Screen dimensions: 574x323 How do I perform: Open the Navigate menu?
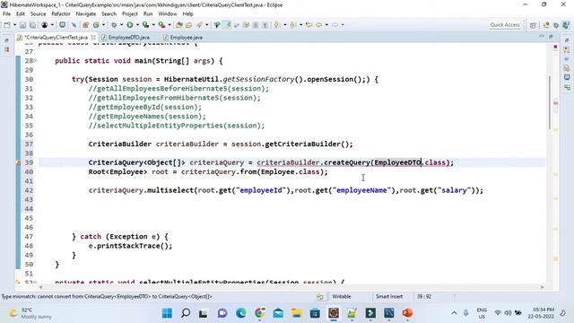(86, 14)
